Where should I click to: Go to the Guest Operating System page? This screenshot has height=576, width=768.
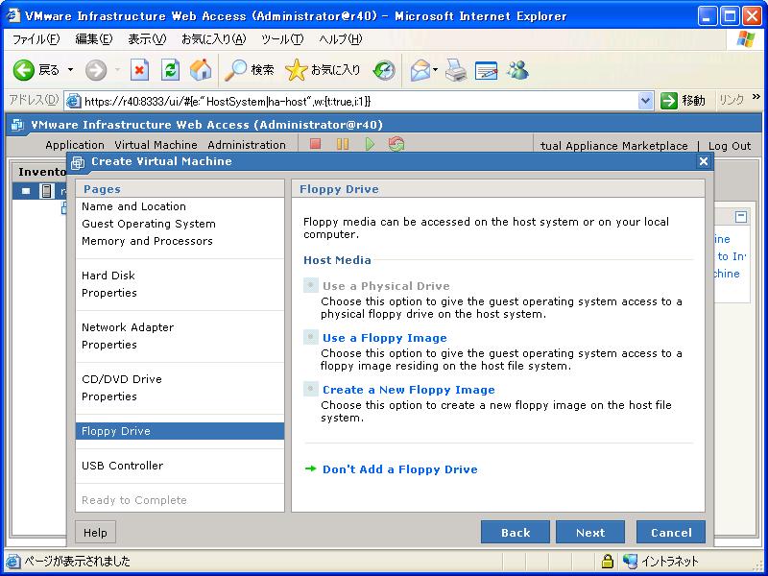[x=149, y=224]
